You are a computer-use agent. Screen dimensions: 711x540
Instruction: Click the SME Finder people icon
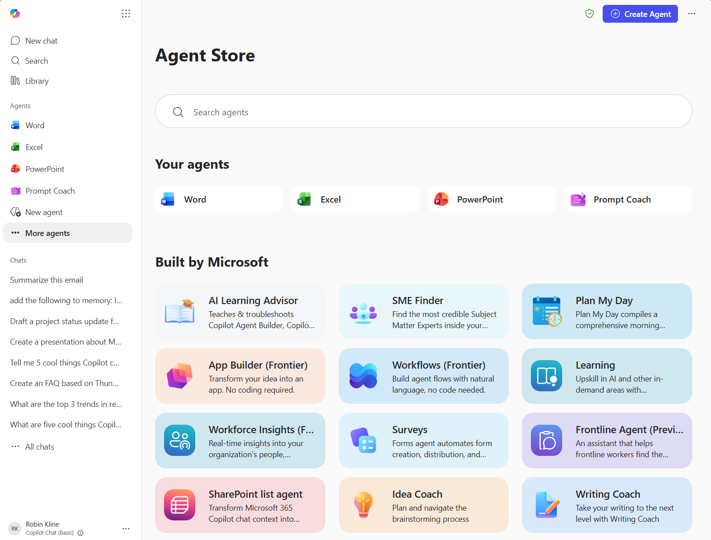coord(363,313)
